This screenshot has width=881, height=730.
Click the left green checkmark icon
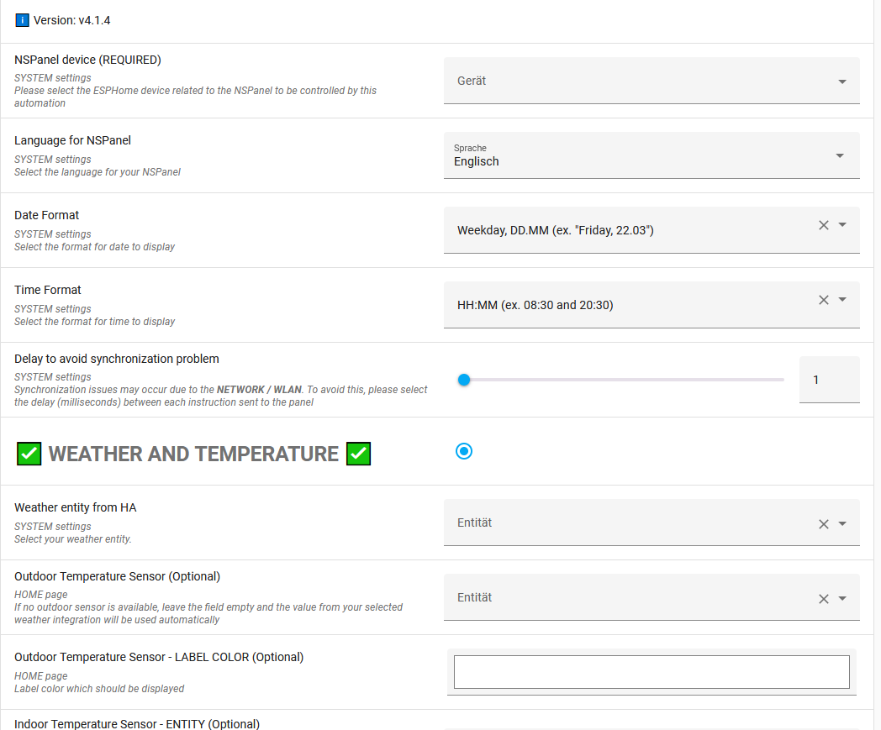tap(29, 454)
